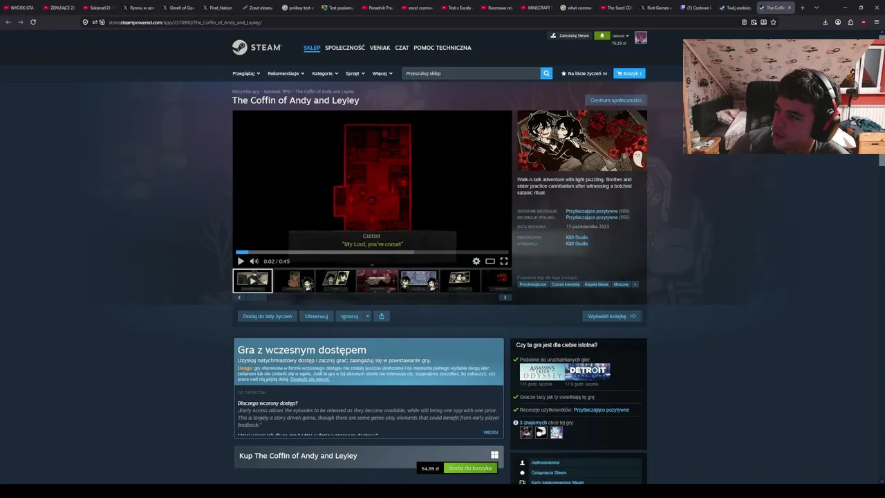
Task: Select the second media thumbnail
Action: pos(295,280)
